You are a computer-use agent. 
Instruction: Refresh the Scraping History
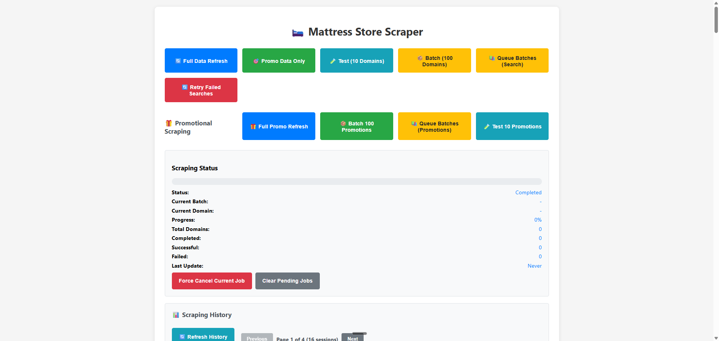coord(203,337)
